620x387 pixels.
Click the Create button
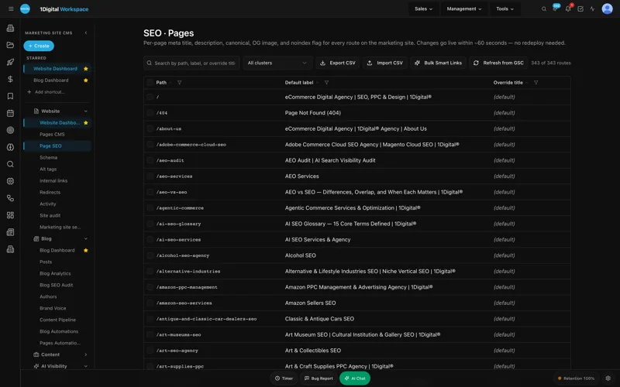39,46
